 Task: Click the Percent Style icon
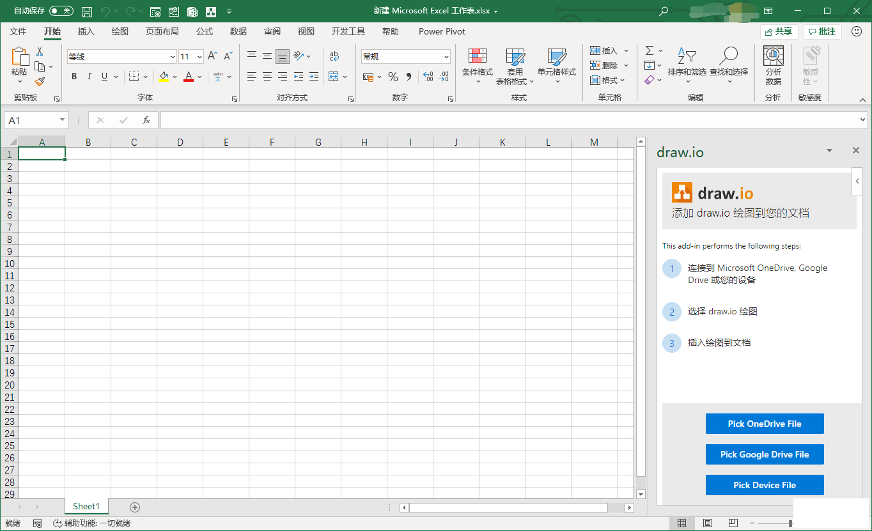(x=393, y=77)
